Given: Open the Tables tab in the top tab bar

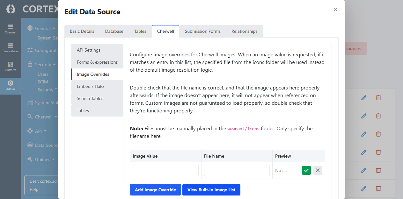Looking at the screenshot, I should pos(140,31).
